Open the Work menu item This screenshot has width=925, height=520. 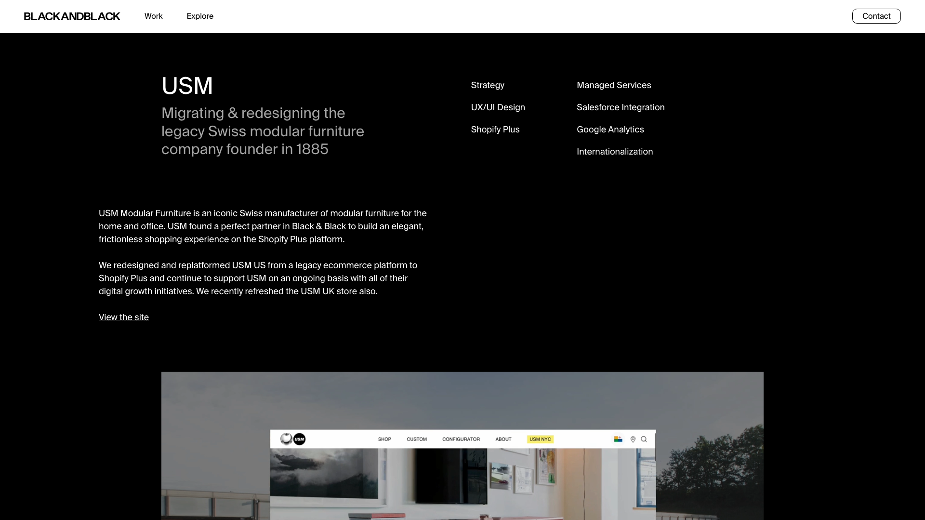[154, 16]
